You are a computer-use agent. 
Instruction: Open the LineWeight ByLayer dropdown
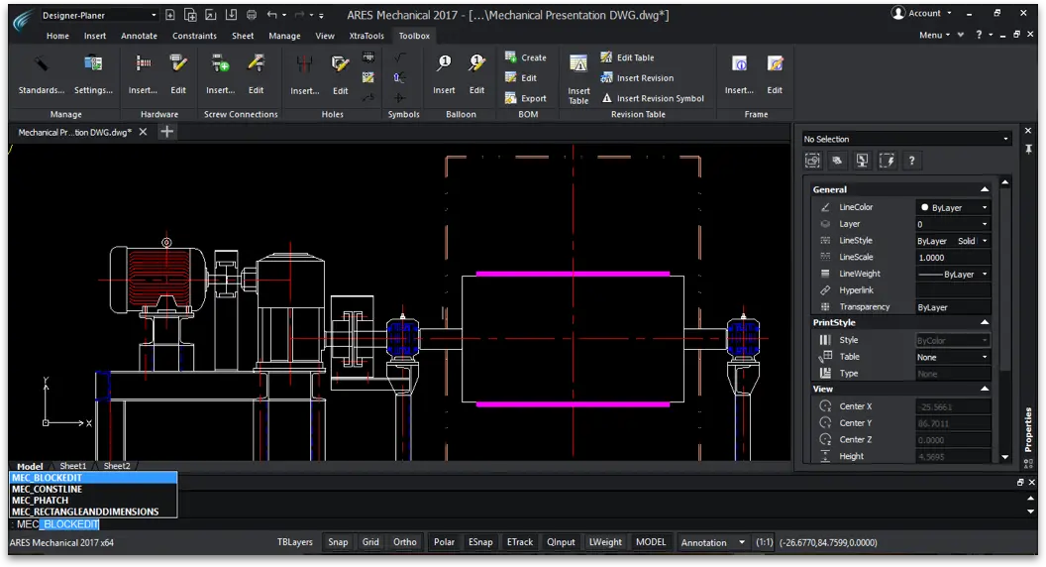(953, 275)
